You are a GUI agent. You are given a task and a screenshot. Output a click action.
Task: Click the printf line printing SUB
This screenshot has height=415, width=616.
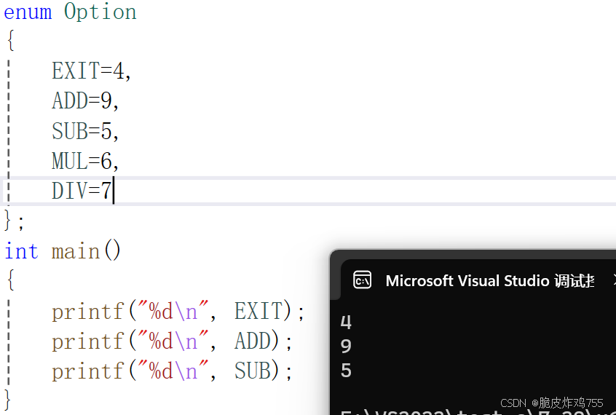[172, 371]
